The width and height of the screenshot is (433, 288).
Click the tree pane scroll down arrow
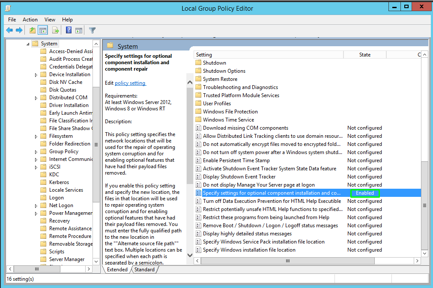click(96, 261)
